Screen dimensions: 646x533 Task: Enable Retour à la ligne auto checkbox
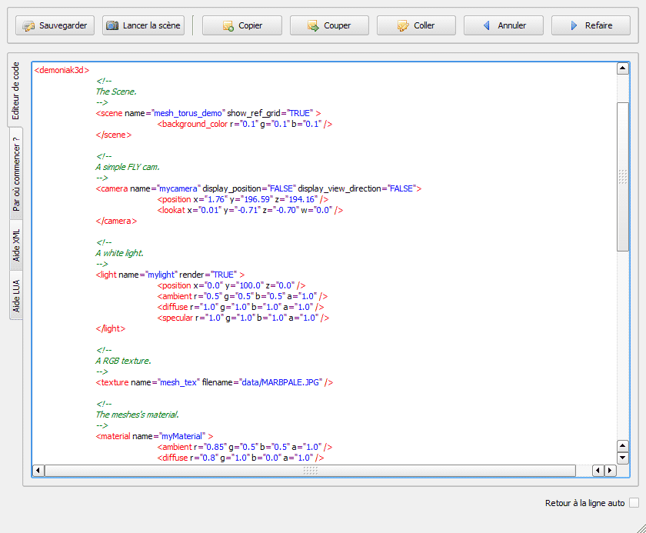pyautogui.click(x=634, y=502)
